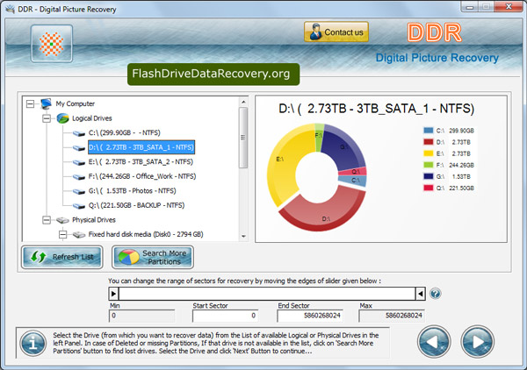This screenshot has height=370, width=527.
Task: Click the End Sector input field
Action: 310,316
